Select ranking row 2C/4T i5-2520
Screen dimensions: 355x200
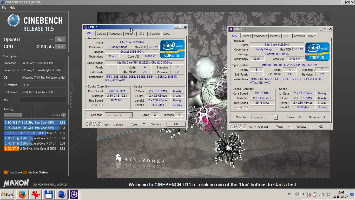[35, 148]
